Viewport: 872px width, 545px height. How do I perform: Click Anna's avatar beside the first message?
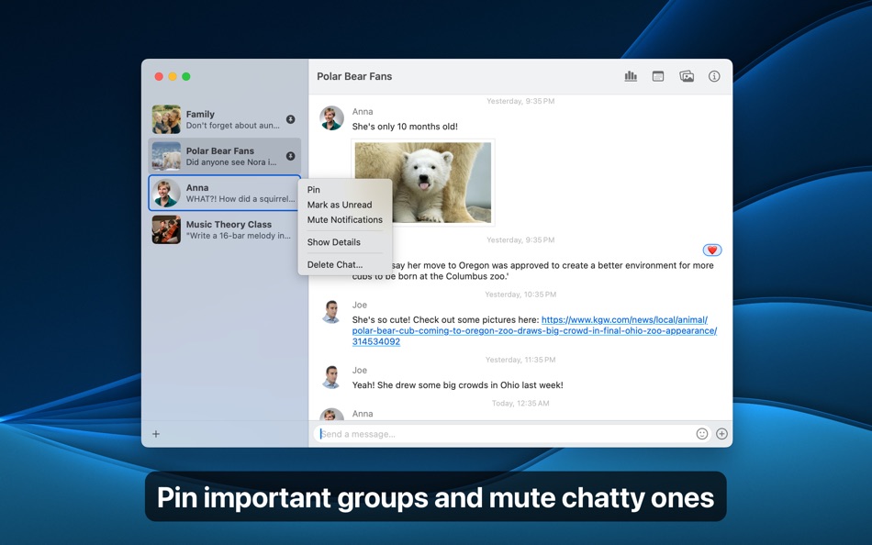click(x=331, y=117)
